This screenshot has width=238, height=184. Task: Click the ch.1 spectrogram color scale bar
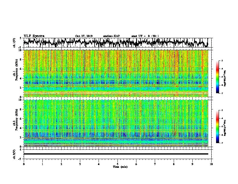tap(217, 77)
